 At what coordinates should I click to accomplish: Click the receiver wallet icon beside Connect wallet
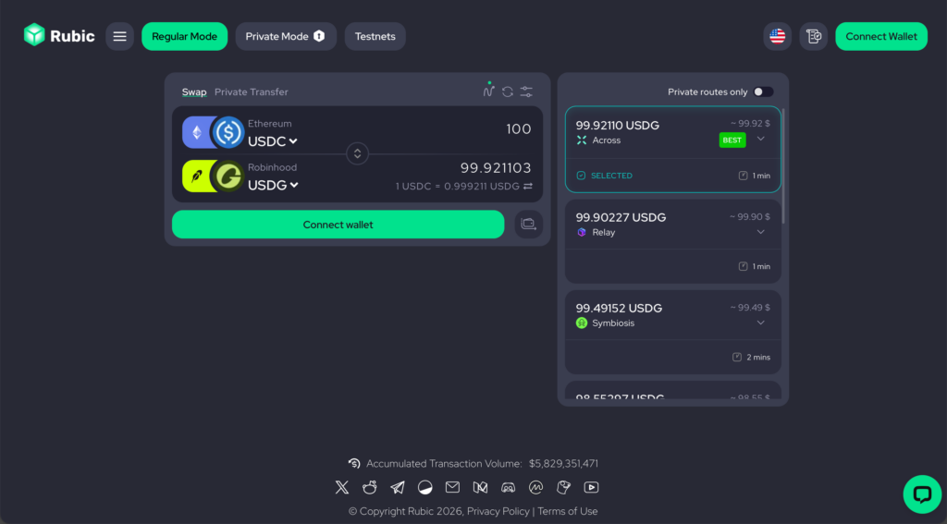(x=528, y=224)
